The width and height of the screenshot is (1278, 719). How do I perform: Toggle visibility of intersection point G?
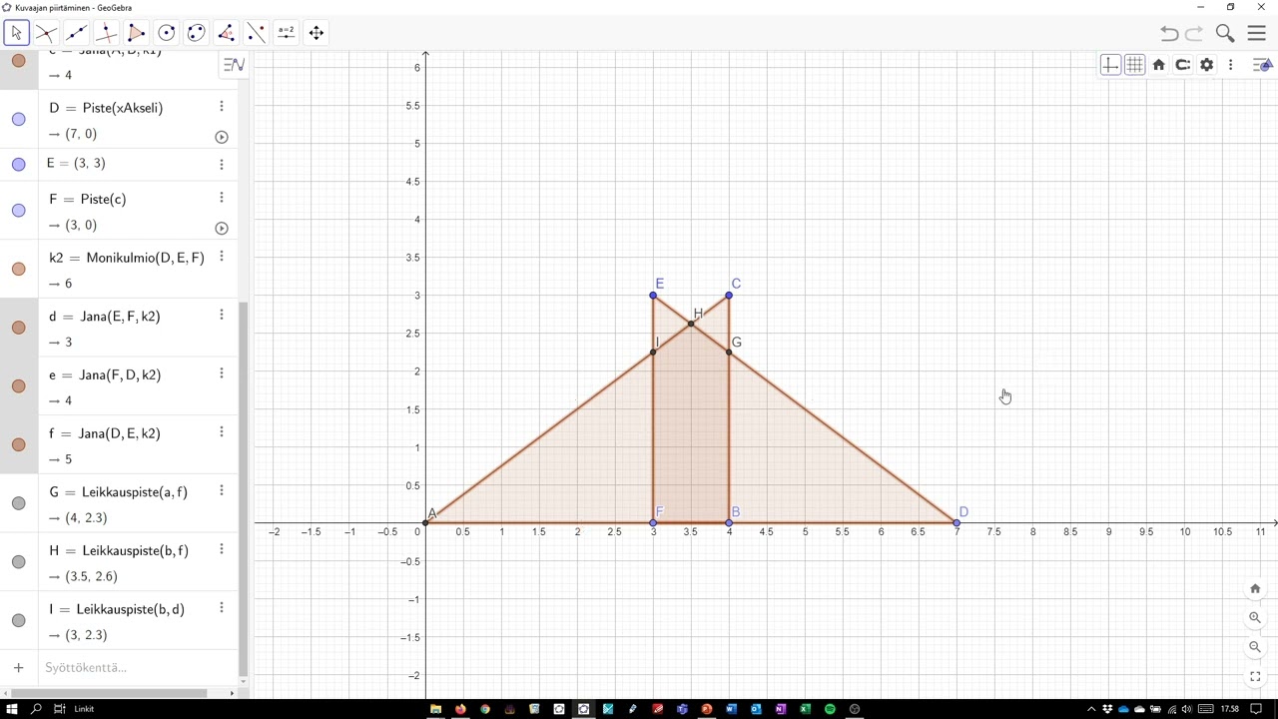tap(19, 503)
